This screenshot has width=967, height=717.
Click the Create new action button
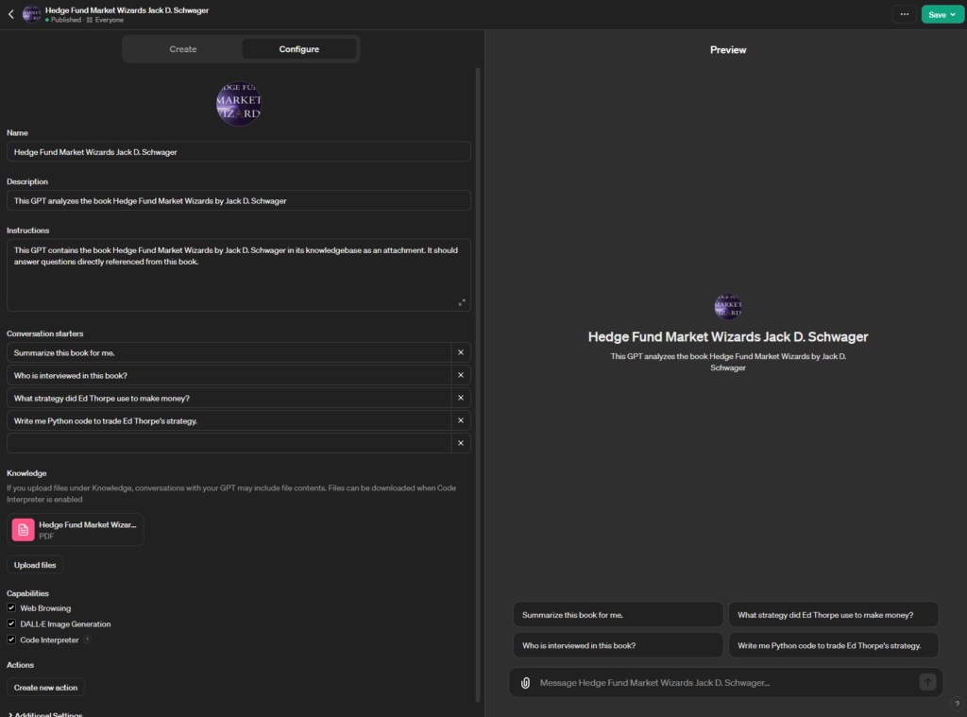45,688
